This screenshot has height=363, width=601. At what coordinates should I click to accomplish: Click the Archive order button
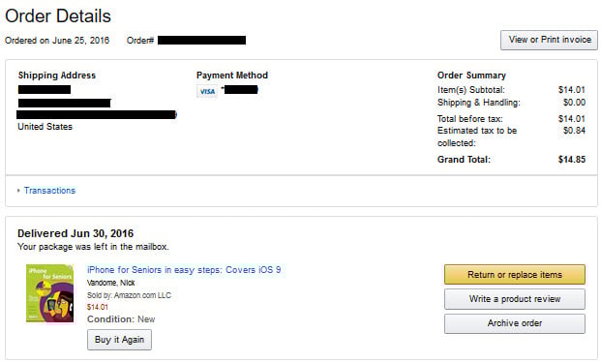515,323
